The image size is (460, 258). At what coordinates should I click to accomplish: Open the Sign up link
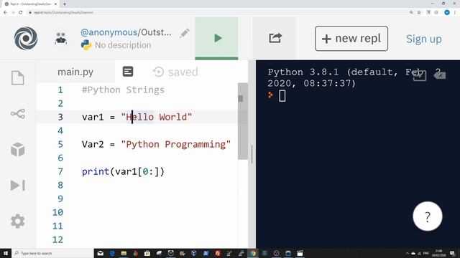coord(423,39)
